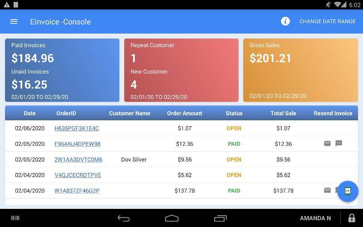Click PAID status of the $137.78 order
The height and width of the screenshot is (227, 363).
click(234, 191)
